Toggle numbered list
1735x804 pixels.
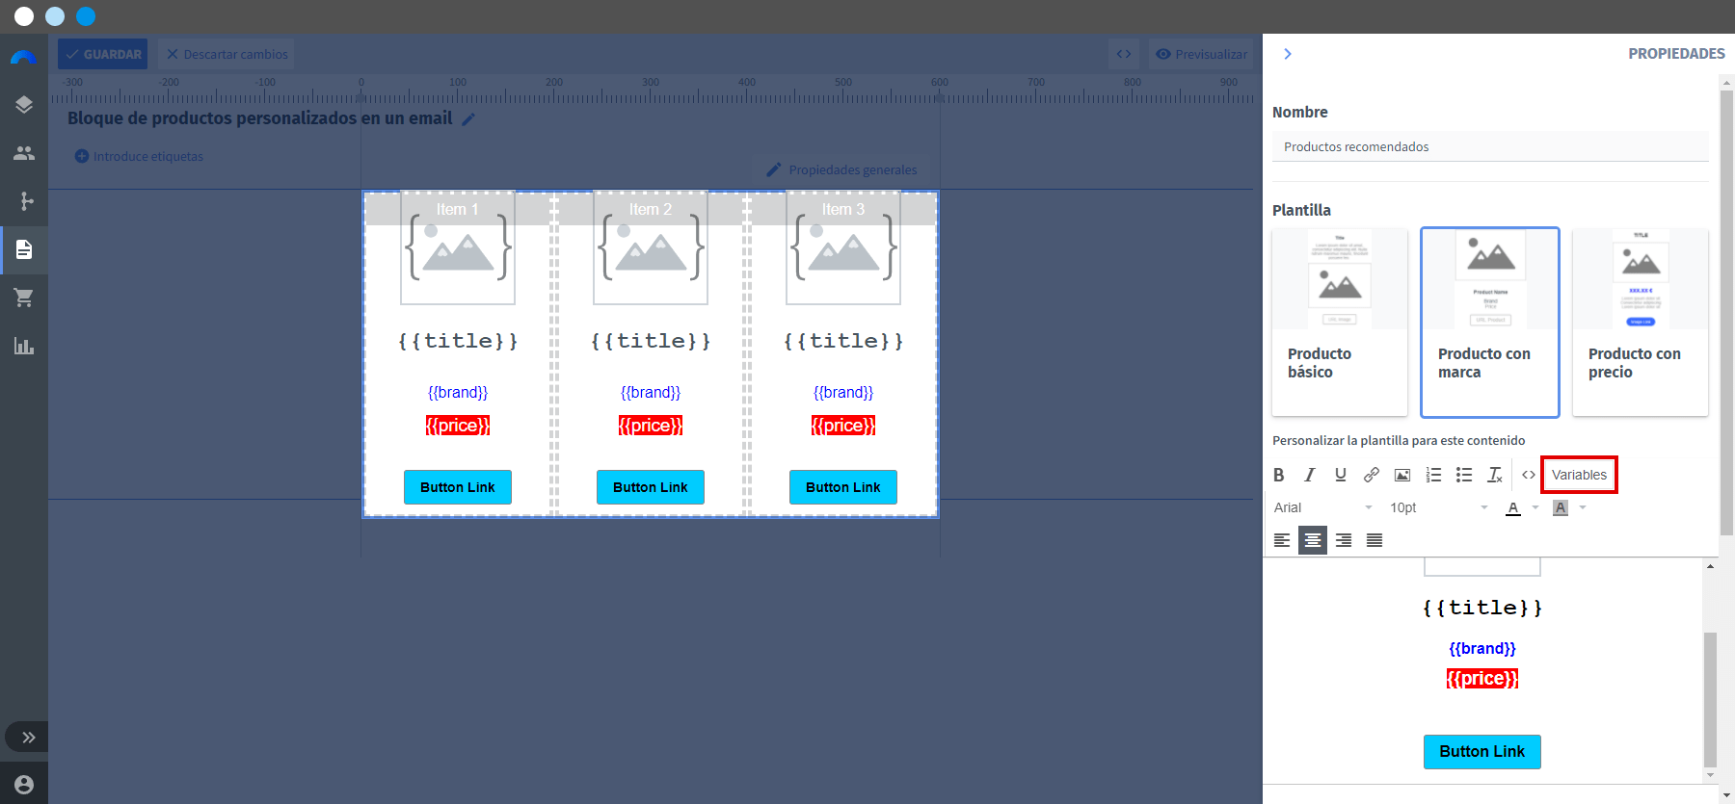[1433, 475]
